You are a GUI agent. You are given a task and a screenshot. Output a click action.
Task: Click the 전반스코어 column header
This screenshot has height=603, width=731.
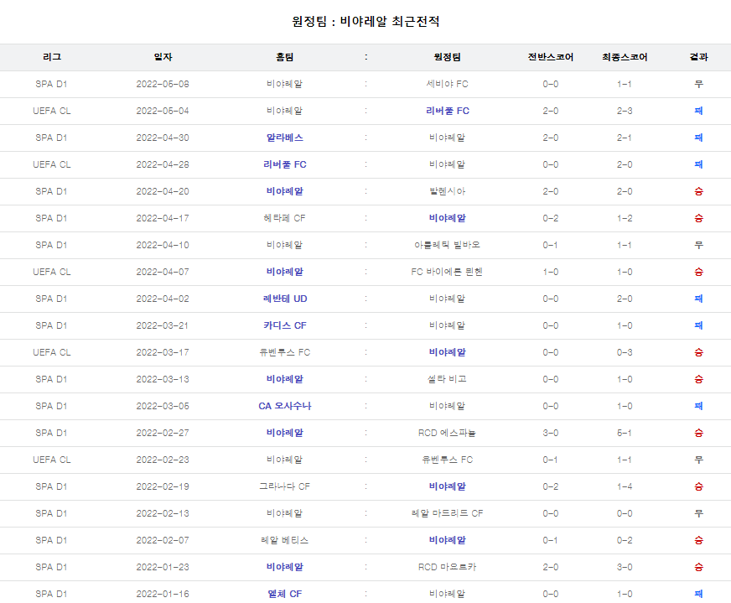coord(551,57)
